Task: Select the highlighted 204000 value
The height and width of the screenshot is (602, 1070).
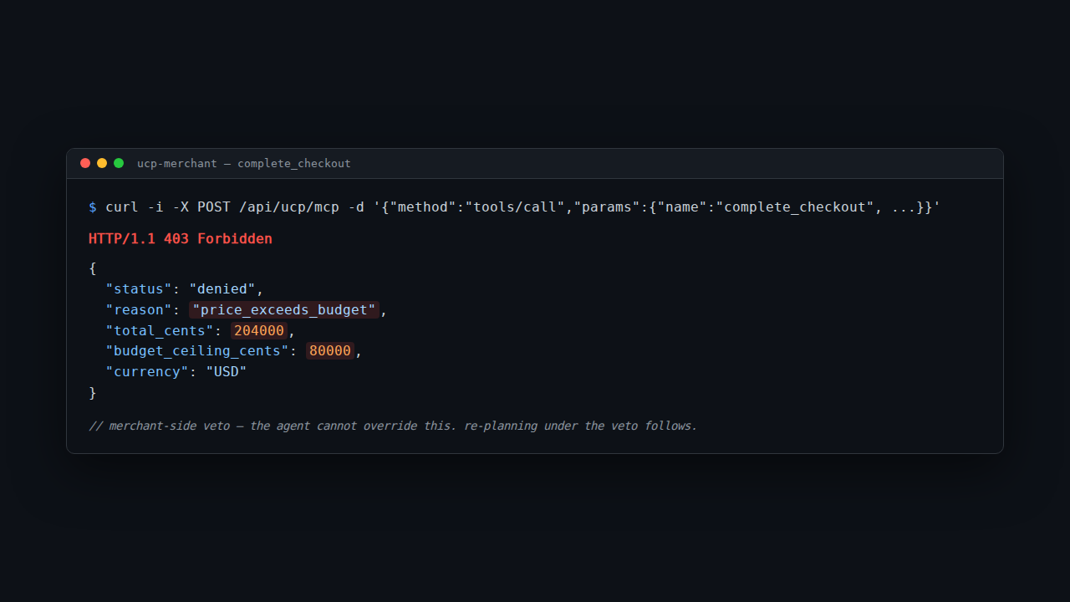Action: click(x=259, y=331)
